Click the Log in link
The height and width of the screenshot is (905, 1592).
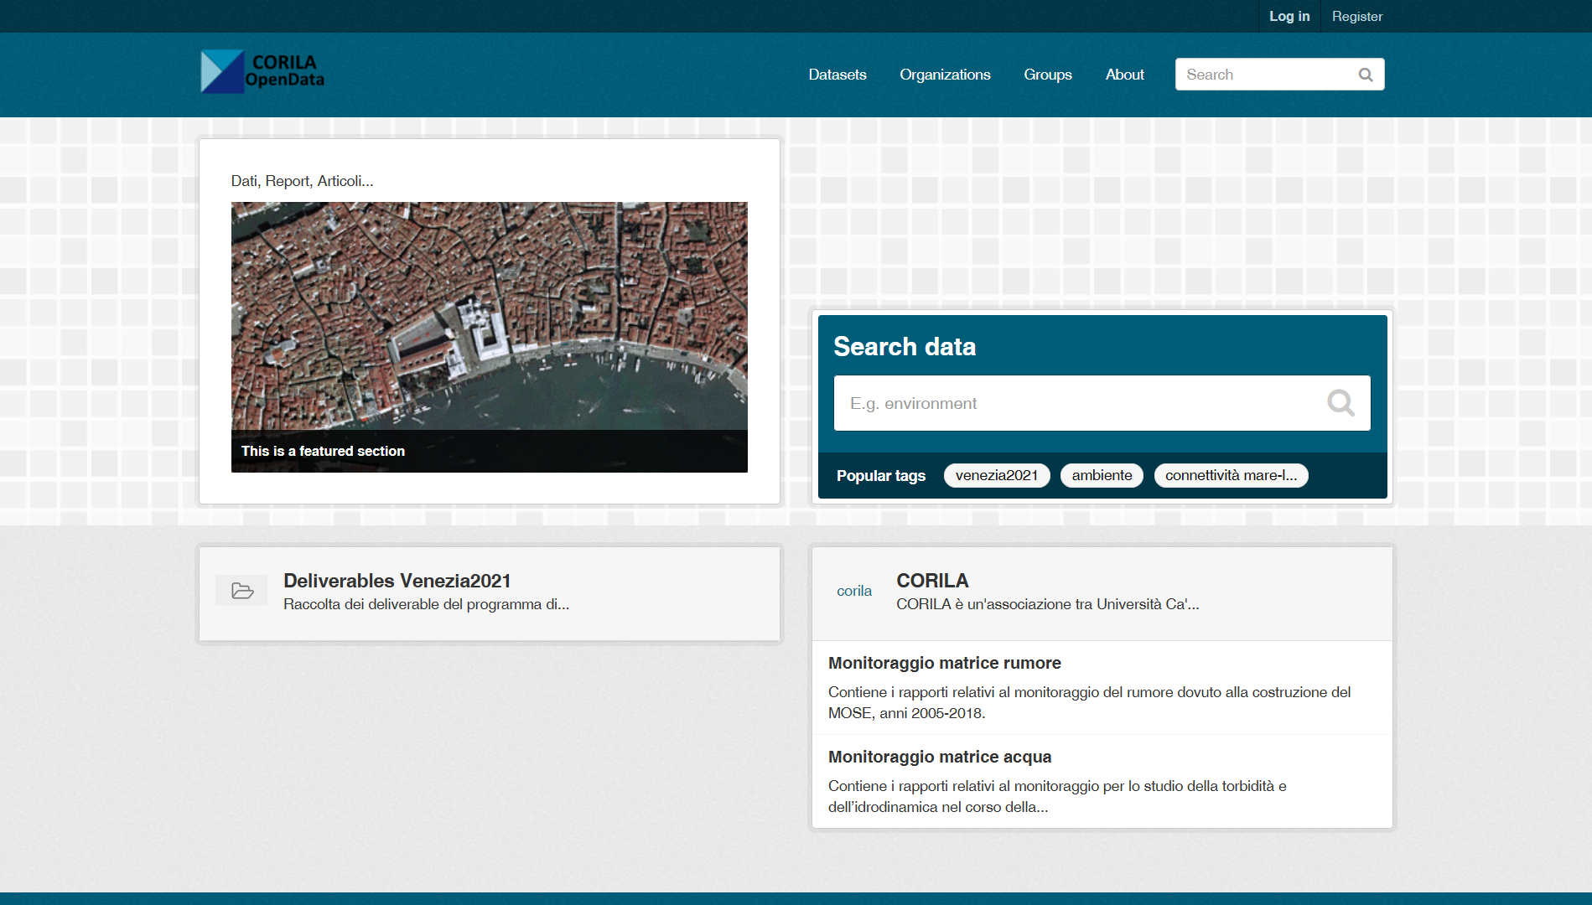[1289, 16]
